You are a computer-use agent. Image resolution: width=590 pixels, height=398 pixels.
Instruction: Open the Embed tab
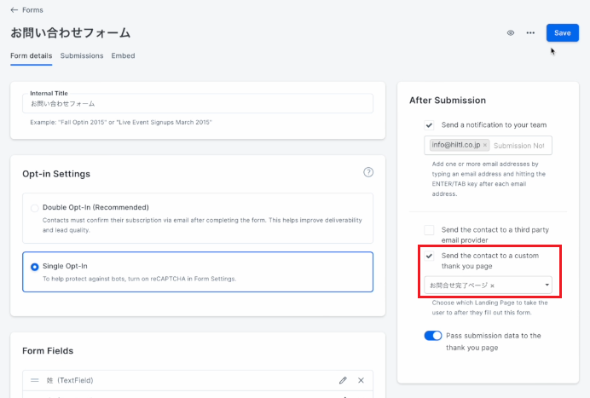[123, 55]
